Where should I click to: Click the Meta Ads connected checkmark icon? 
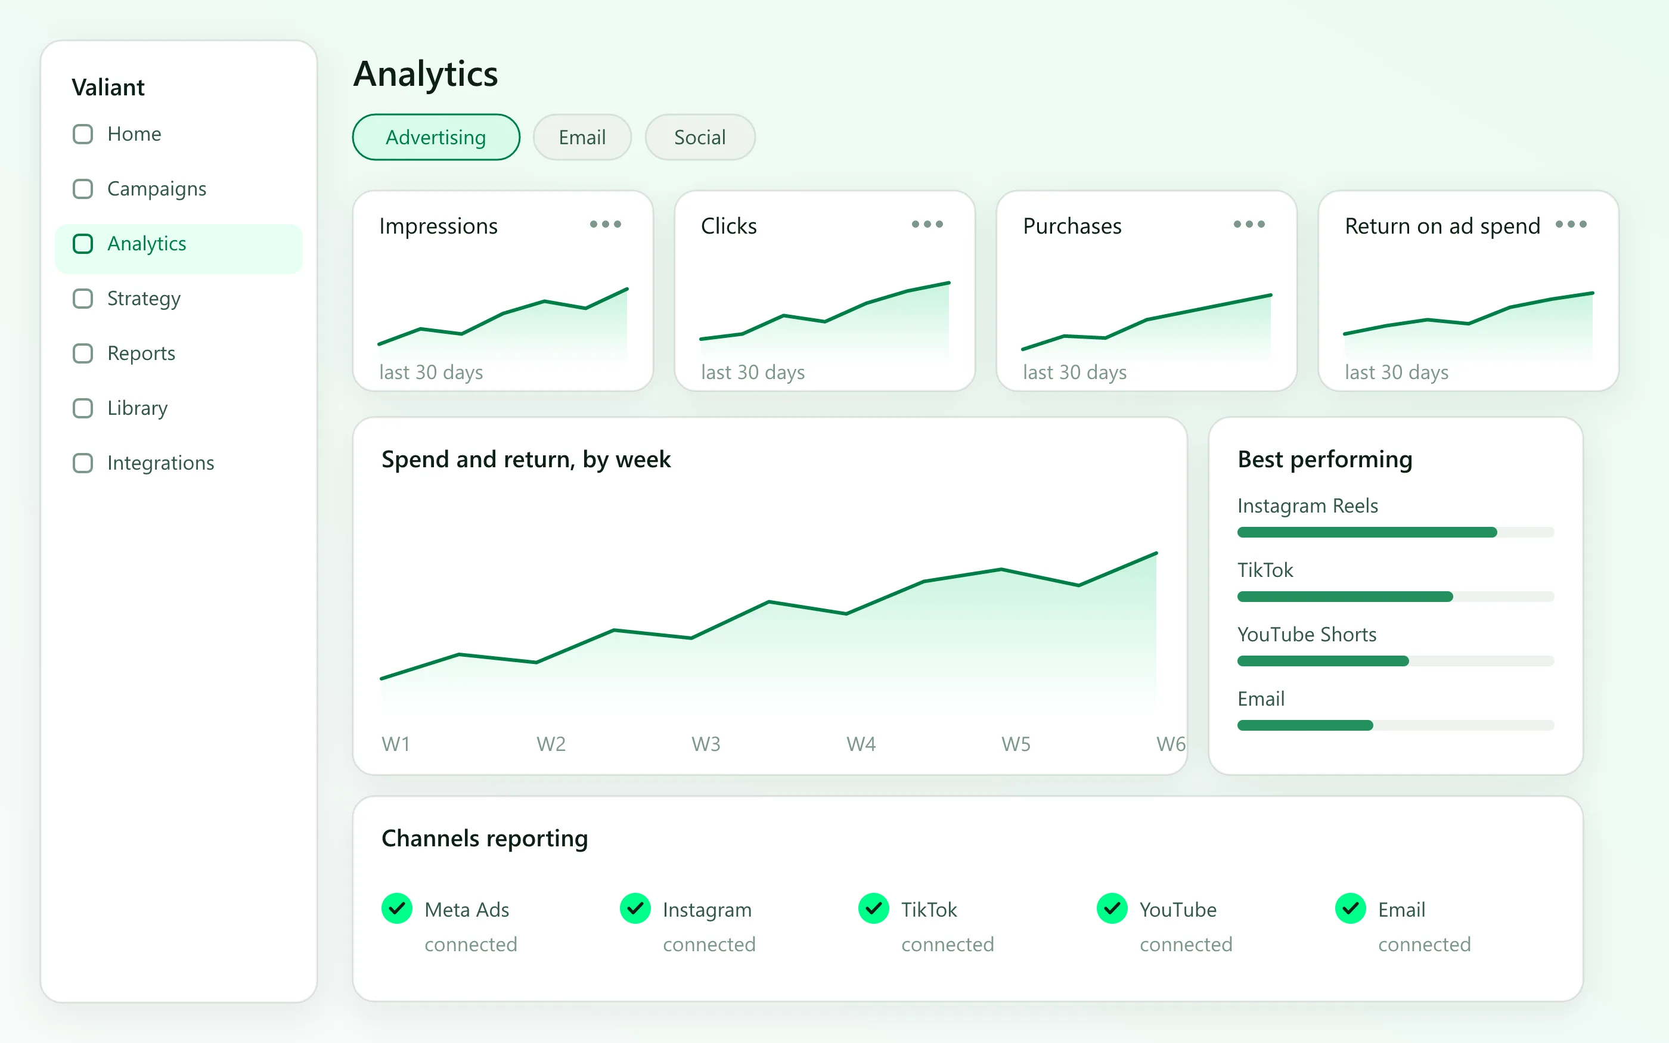coord(397,908)
